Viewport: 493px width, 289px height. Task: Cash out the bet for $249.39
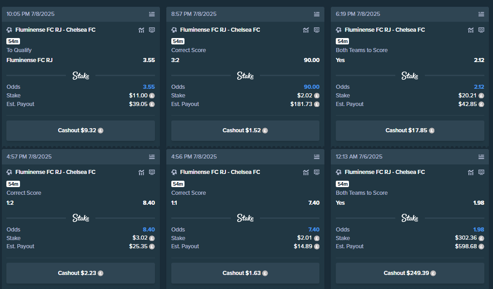tap(410, 273)
